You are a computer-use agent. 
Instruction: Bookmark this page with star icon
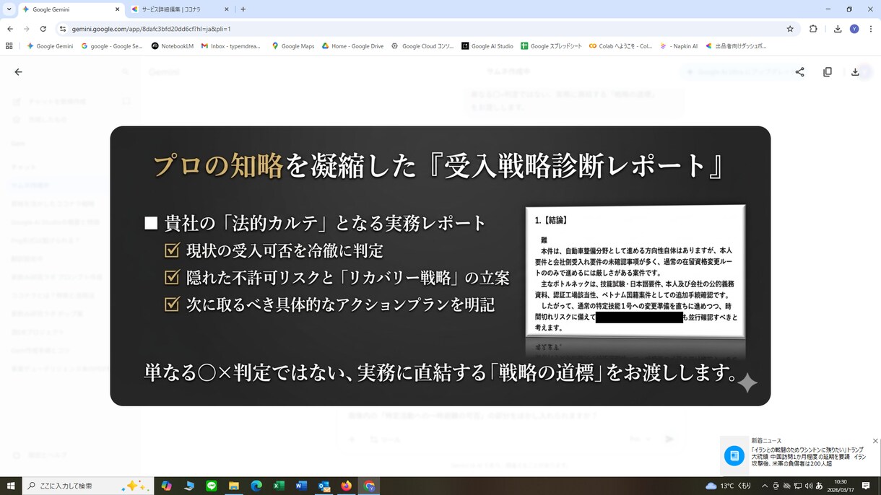(x=790, y=29)
